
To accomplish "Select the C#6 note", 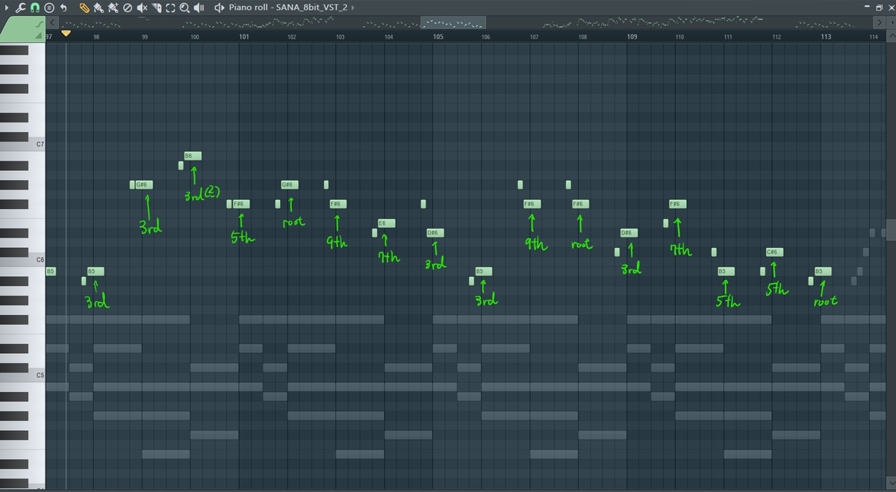I will 775,252.
